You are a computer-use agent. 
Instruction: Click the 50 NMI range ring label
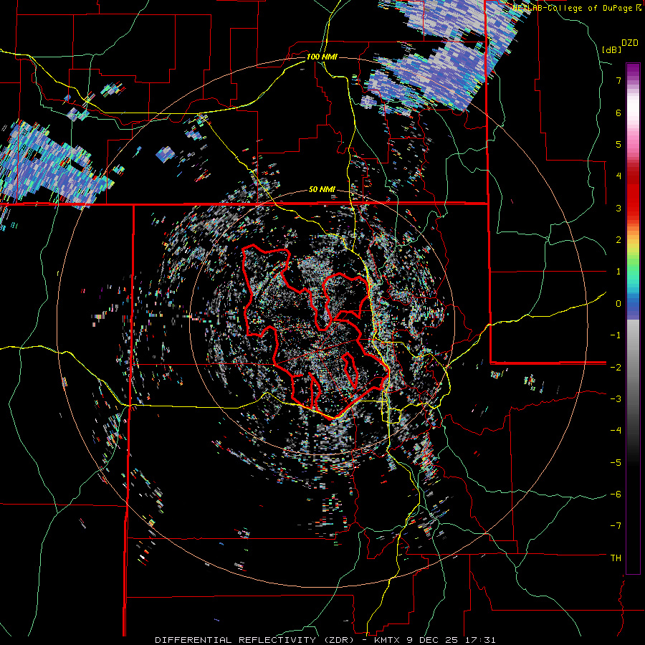point(322,190)
